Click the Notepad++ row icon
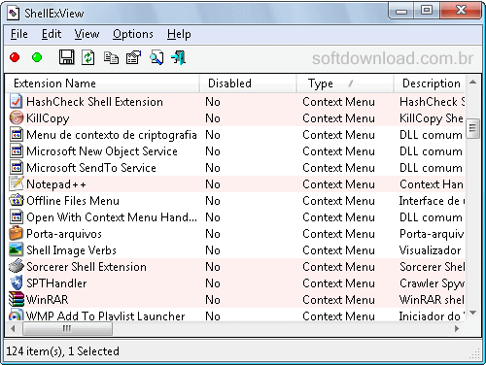486x365 pixels. tap(17, 183)
